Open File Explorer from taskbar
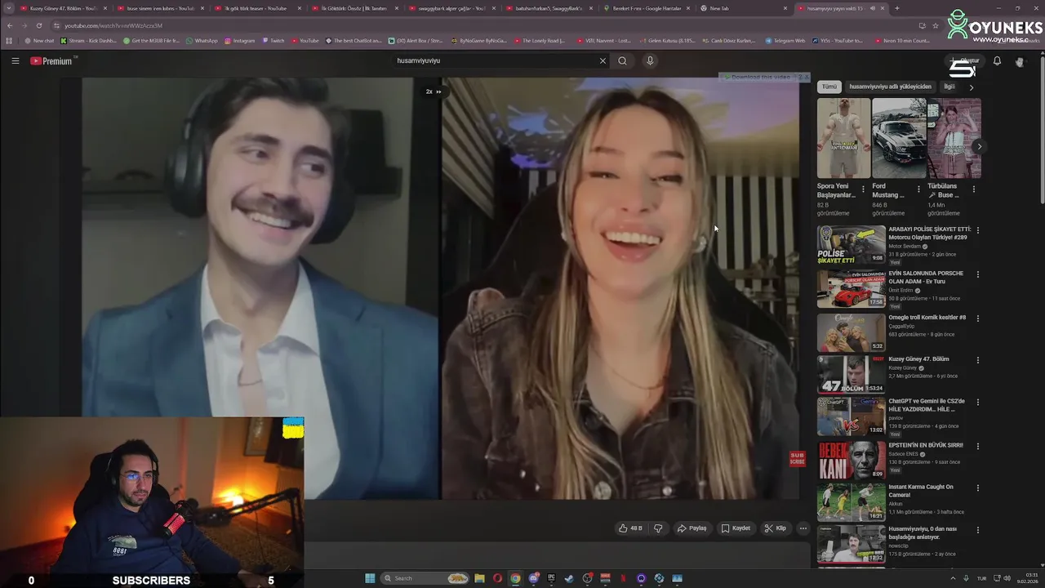The image size is (1045, 588). (479, 578)
